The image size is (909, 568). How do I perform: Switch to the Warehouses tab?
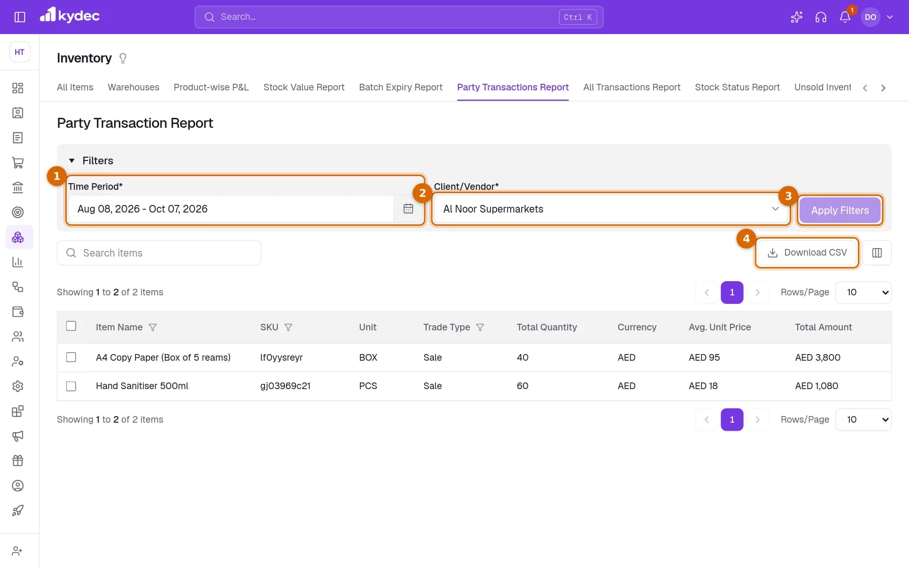coord(134,88)
